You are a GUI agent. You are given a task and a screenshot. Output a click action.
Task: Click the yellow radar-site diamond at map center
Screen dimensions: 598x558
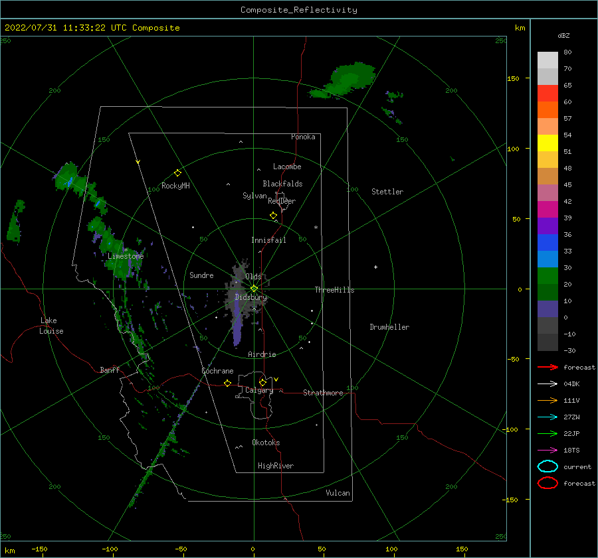pyautogui.click(x=254, y=289)
